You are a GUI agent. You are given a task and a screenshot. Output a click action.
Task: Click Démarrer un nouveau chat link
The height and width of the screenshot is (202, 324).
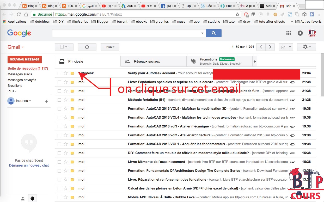(29, 166)
